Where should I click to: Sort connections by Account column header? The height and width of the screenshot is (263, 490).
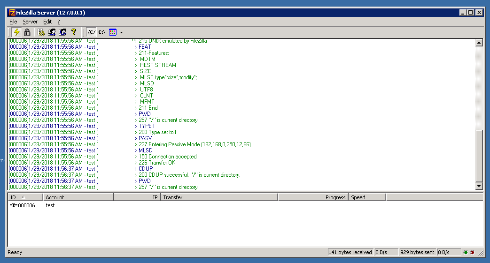78,197
